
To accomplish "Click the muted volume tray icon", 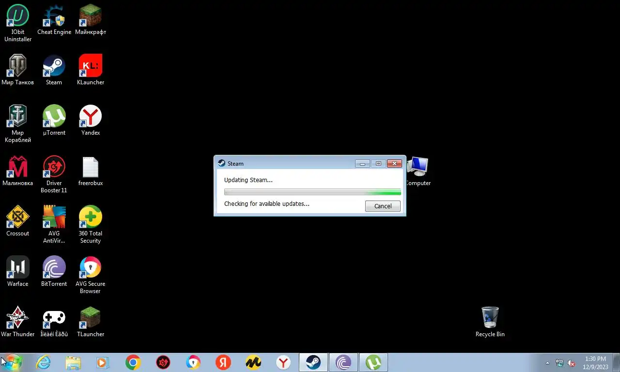I will pos(571,363).
